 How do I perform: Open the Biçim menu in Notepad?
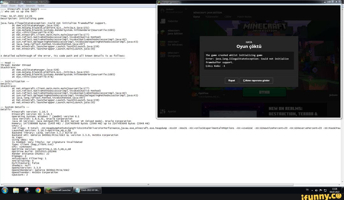point(20,6)
